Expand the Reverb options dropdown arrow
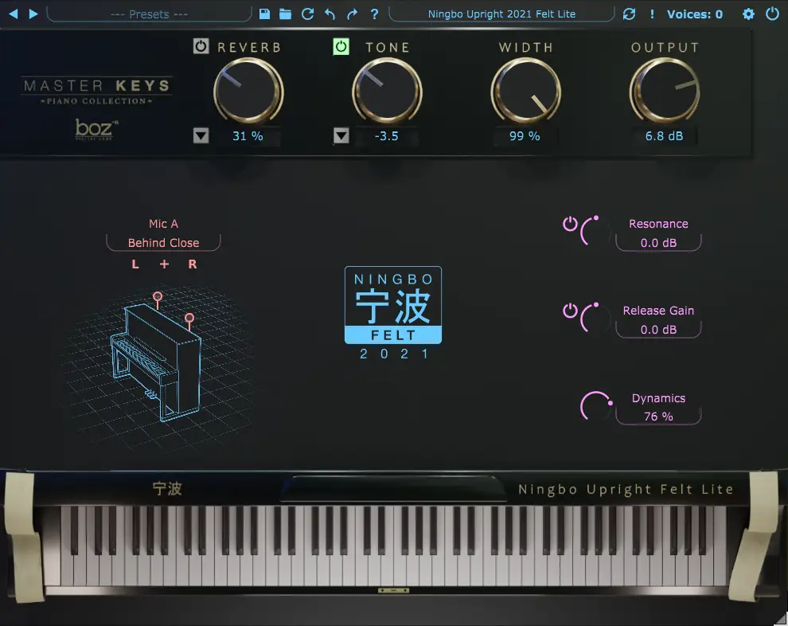Screen dimensions: 788x626 click(x=201, y=136)
